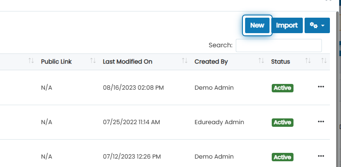Image resolution: width=341 pixels, height=167 pixels.
Task: Click Active badge in 07/12/2023 row
Action: pyautogui.click(x=282, y=157)
